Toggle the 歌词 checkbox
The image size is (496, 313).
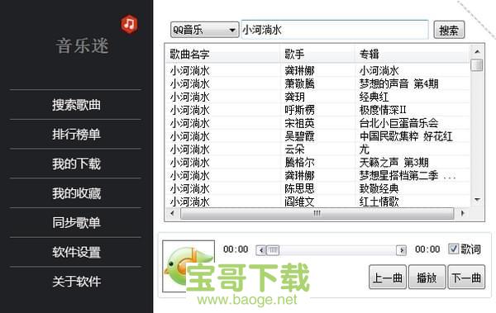pyautogui.click(x=453, y=249)
